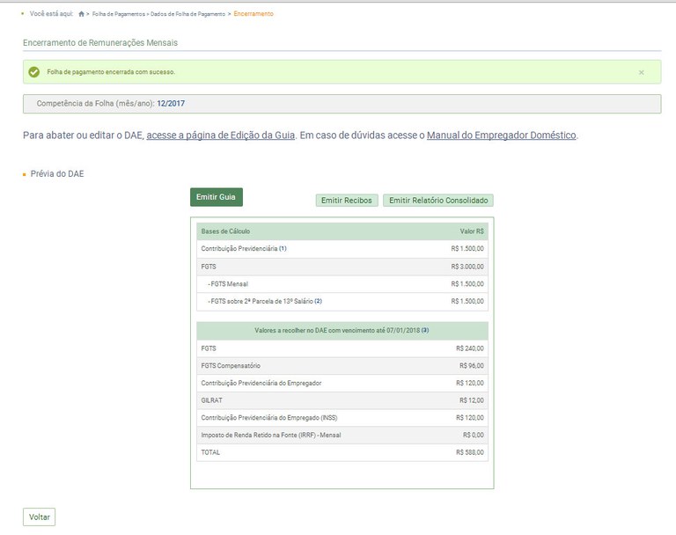Image resolution: width=676 pixels, height=535 pixels.
Task: Click the GILRAT row in the table
Action: 342,400
